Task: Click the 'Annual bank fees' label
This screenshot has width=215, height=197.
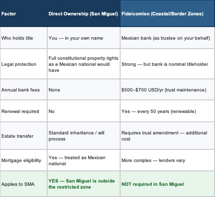Action: tap(21, 90)
